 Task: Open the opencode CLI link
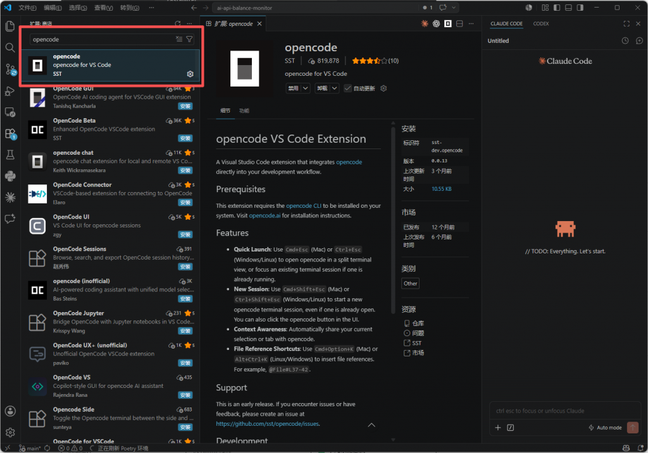303,206
